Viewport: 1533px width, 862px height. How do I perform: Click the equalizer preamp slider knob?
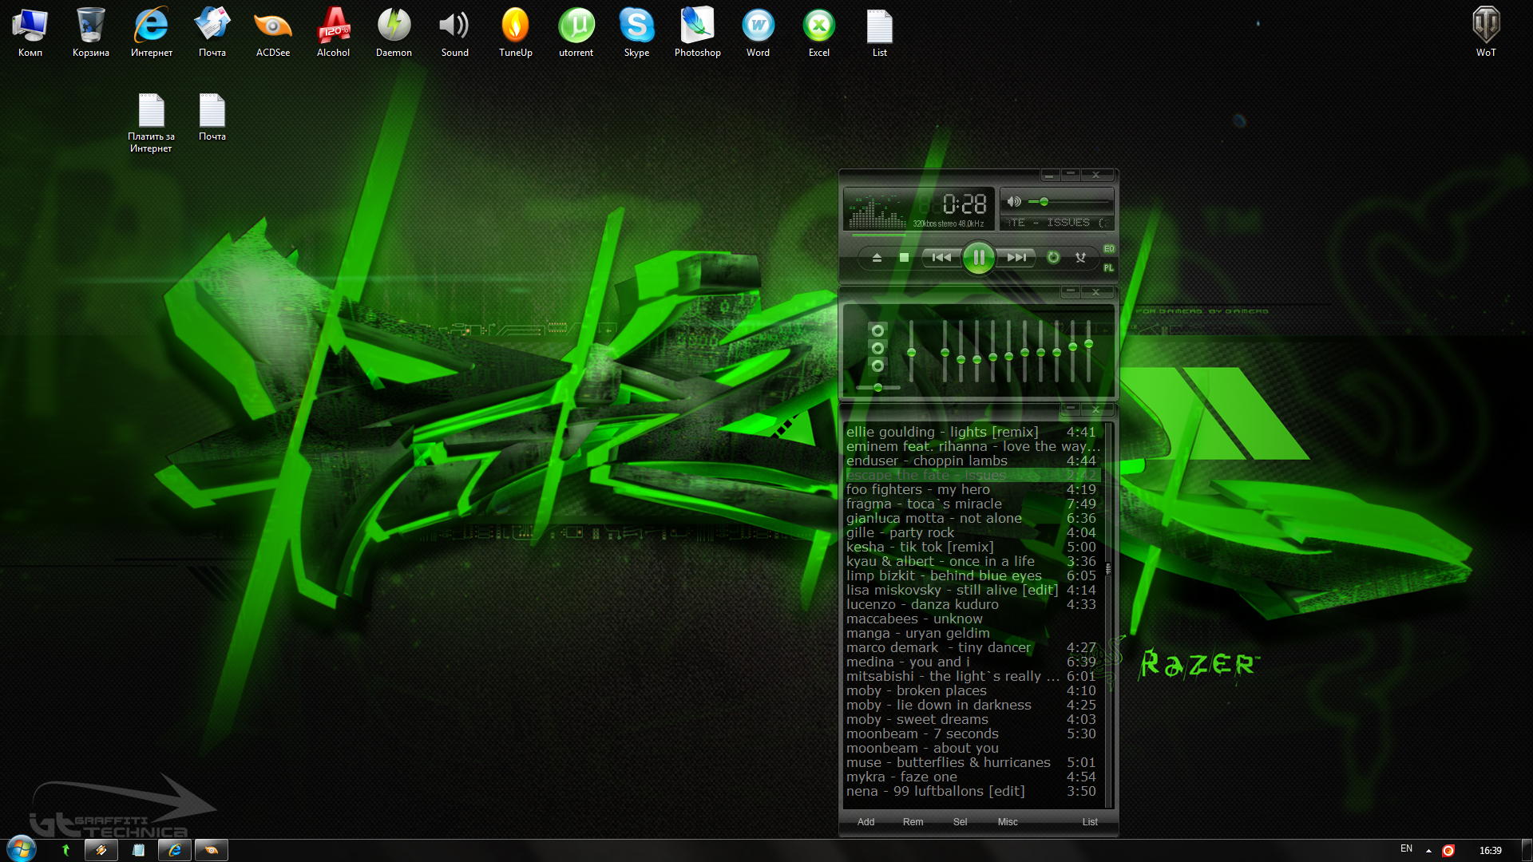click(x=911, y=353)
